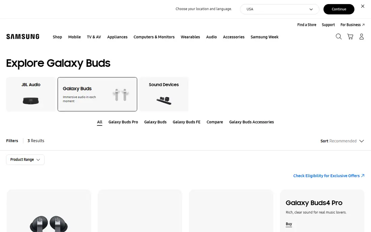
Task: Expand the USA location dropdown
Action: click(280, 9)
